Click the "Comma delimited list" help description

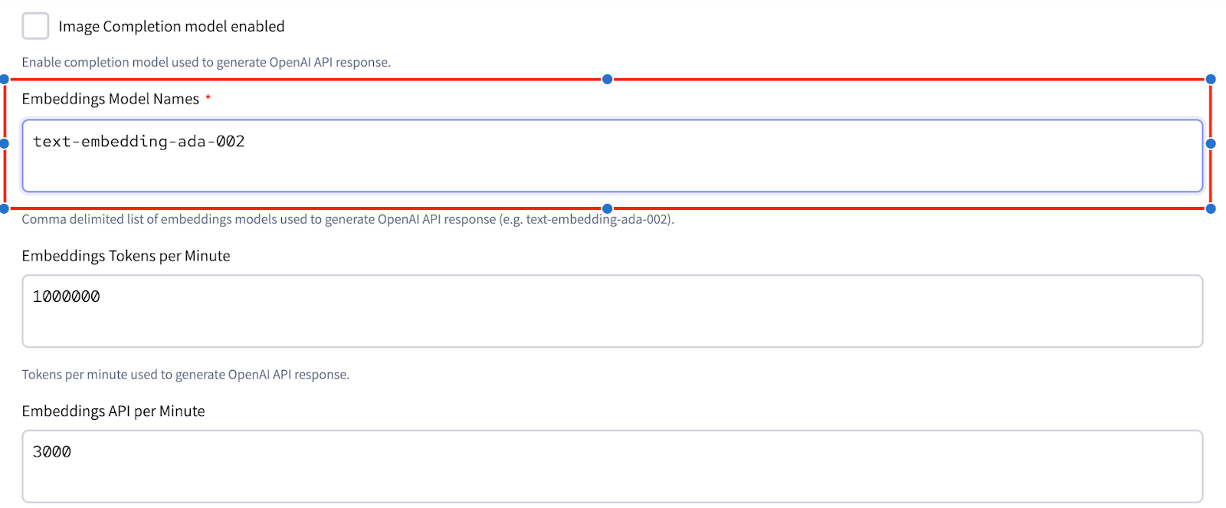click(348, 219)
